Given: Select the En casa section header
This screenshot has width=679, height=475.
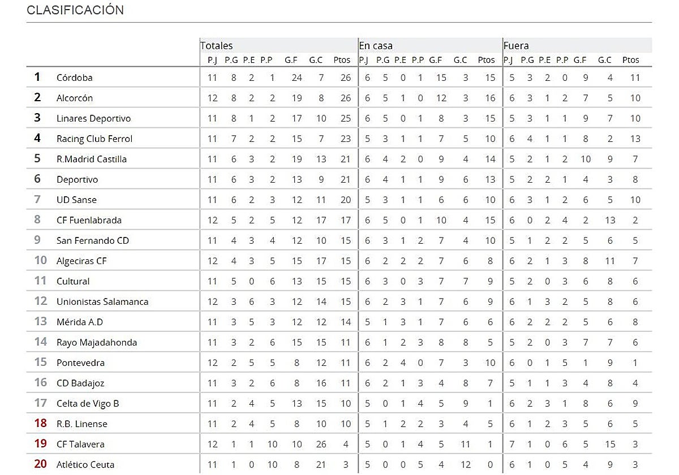Looking at the screenshot, I should click(376, 46).
